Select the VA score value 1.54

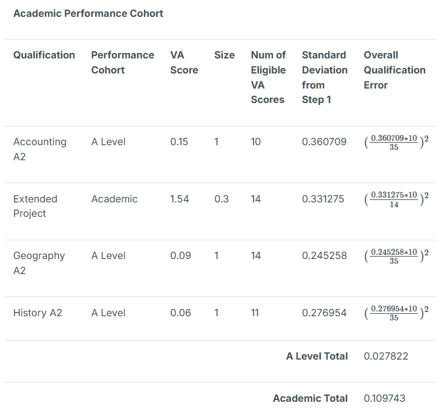[179, 199]
